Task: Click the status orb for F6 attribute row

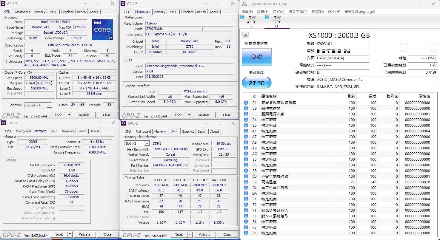Action: pos(246,233)
